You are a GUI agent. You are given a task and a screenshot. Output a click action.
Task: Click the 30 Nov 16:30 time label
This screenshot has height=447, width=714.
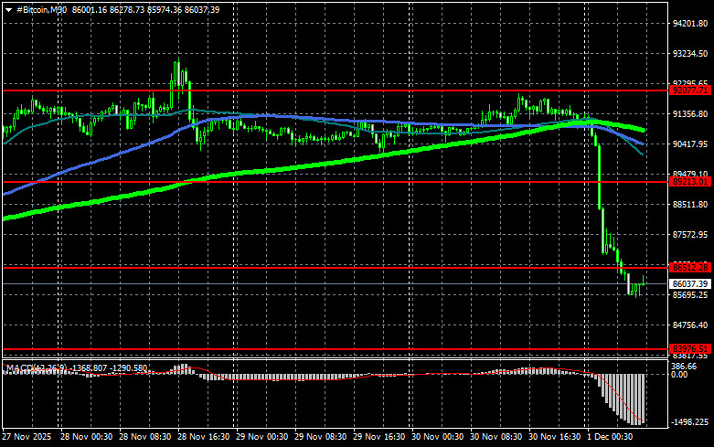pyautogui.click(x=555, y=437)
